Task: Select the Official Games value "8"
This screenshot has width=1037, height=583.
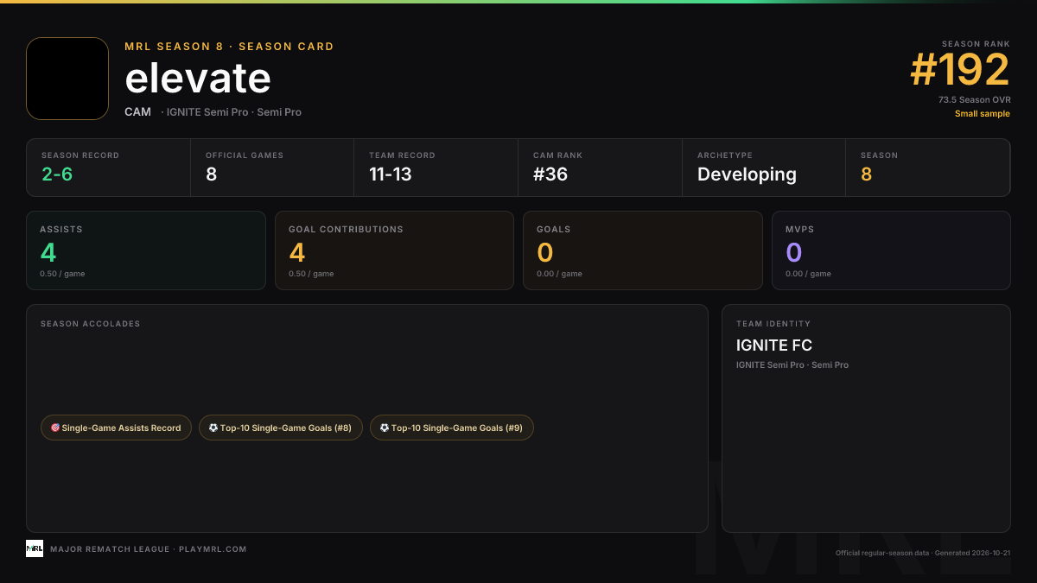Action: (x=211, y=174)
